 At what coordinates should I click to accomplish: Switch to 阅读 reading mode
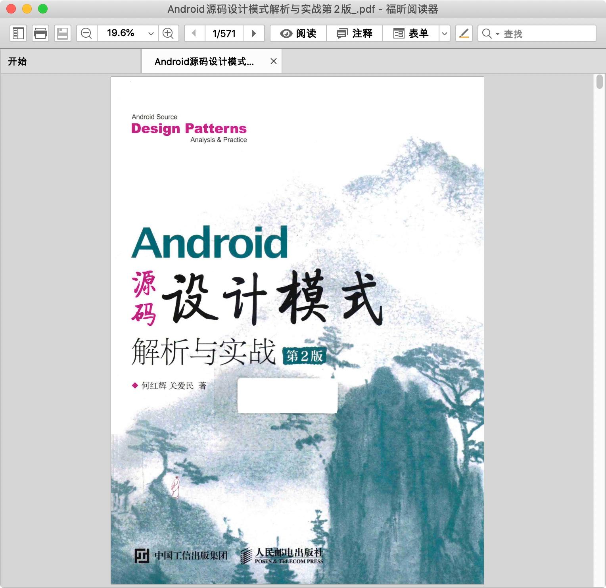point(298,33)
